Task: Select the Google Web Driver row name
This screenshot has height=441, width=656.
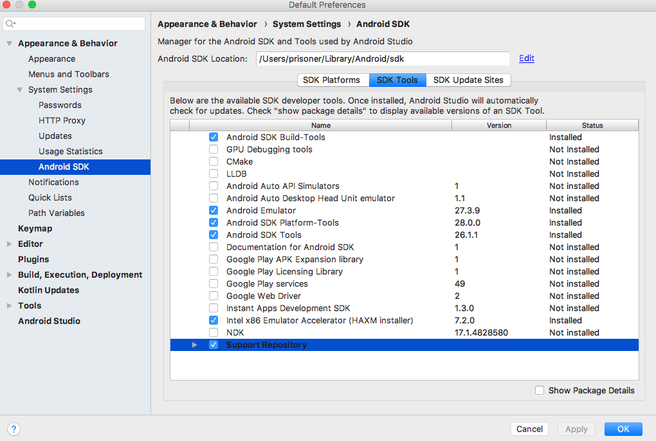Action: (264, 296)
